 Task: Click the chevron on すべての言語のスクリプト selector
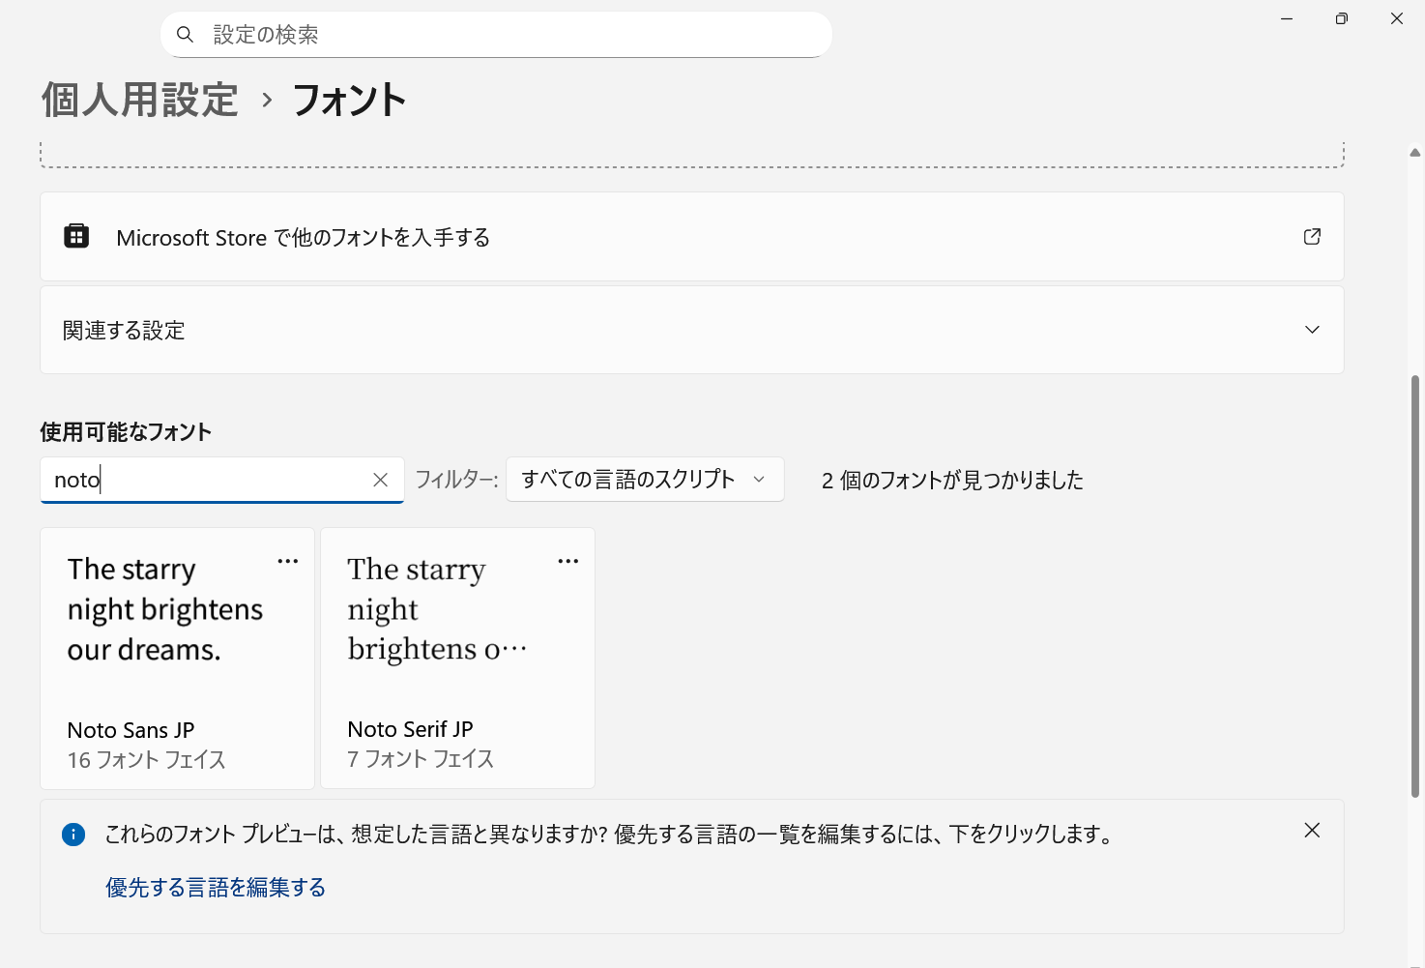click(758, 479)
